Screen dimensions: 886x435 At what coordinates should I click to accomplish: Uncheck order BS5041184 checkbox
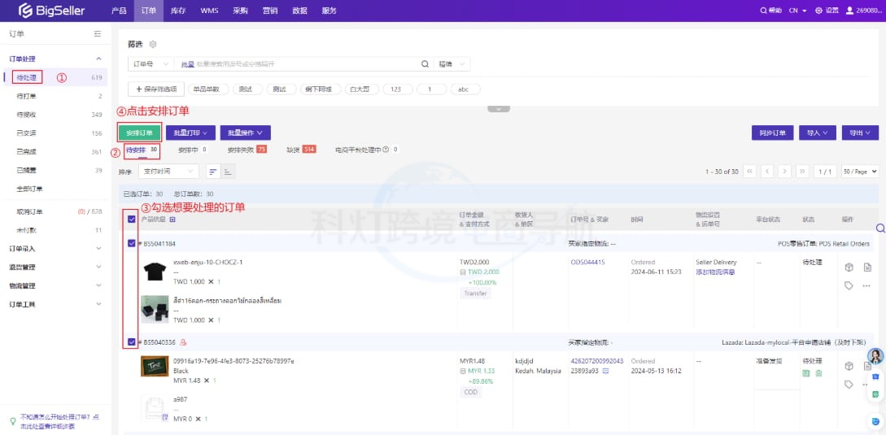[132, 243]
